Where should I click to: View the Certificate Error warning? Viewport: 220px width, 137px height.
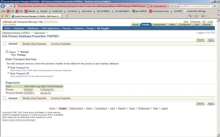click(x=158, y=6)
